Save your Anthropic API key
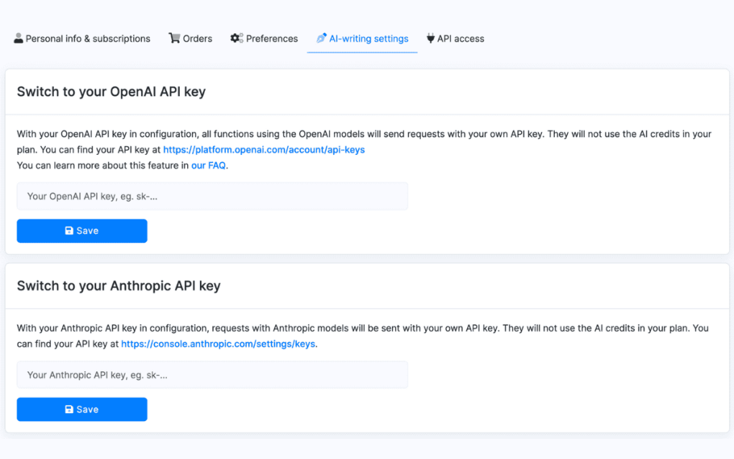 click(x=82, y=409)
